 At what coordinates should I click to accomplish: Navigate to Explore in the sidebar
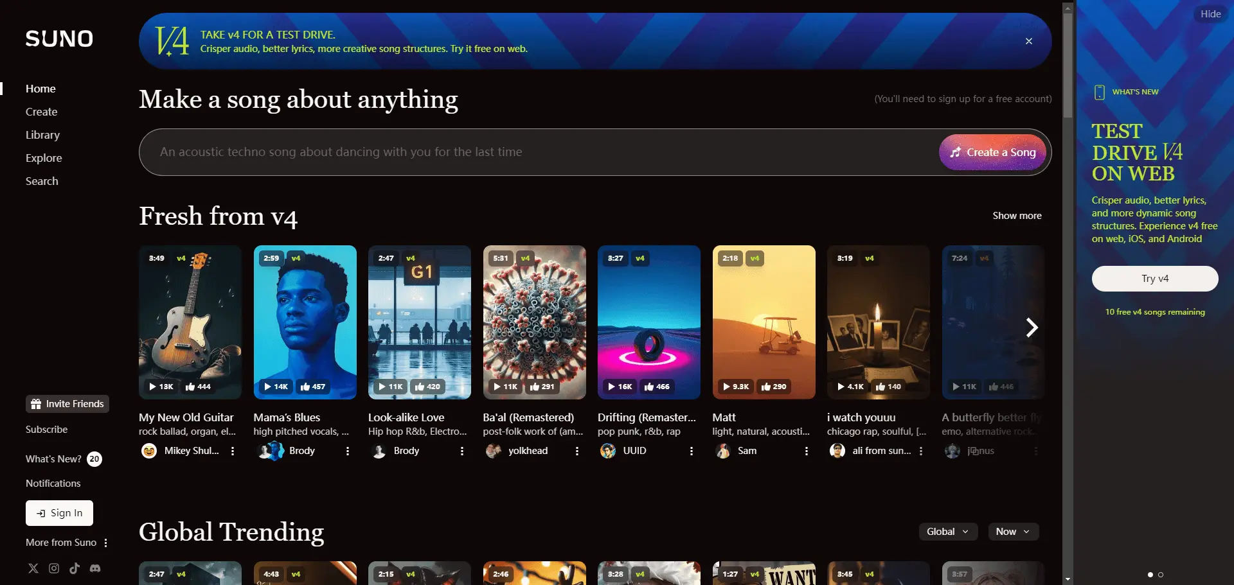point(44,157)
